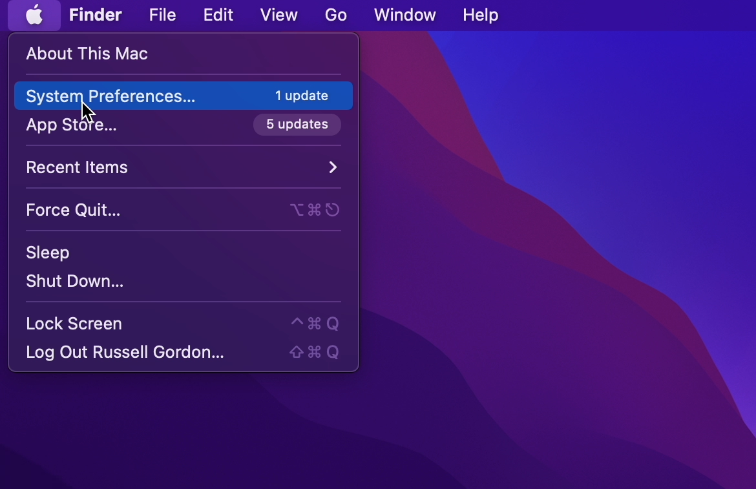Image resolution: width=756 pixels, height=489 pixels.
Task: Expand Recent Items submenu chevron
Action: [333, 167]
